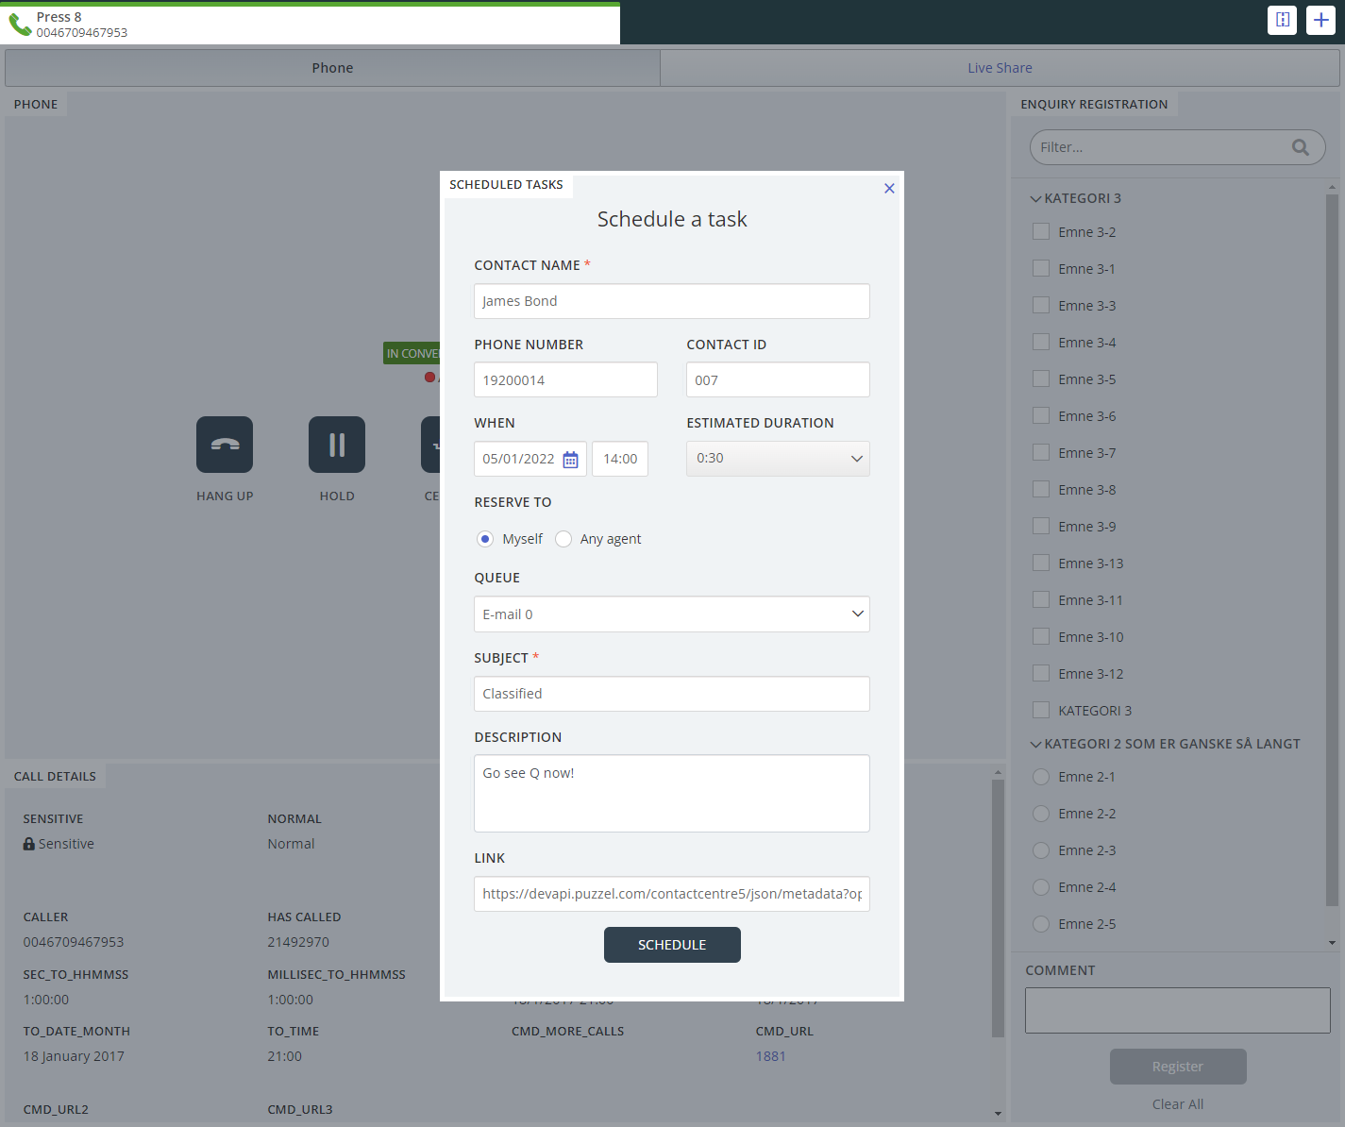This screenshot has height=1127, width=1345.
Task: Collapse the KATEGORI 3 section
Action: 1035,199
